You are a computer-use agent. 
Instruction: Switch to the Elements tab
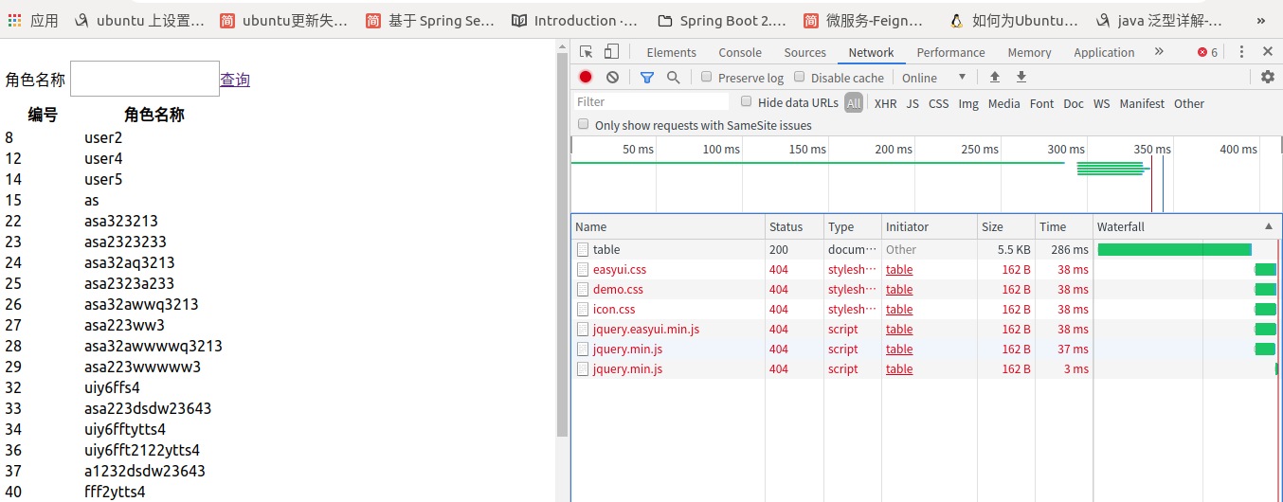672,52
